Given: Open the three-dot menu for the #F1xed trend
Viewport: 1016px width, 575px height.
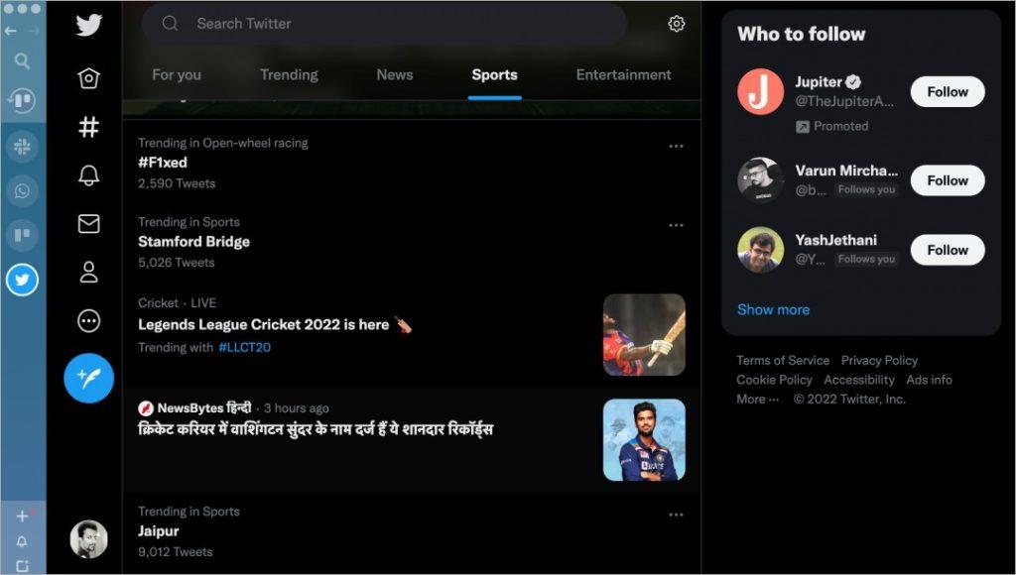Looking at the screenshot, I should point(677,147).
